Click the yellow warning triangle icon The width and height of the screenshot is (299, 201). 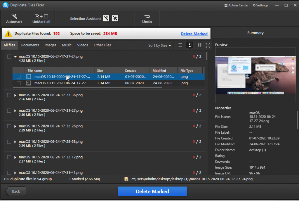[8, 34]
